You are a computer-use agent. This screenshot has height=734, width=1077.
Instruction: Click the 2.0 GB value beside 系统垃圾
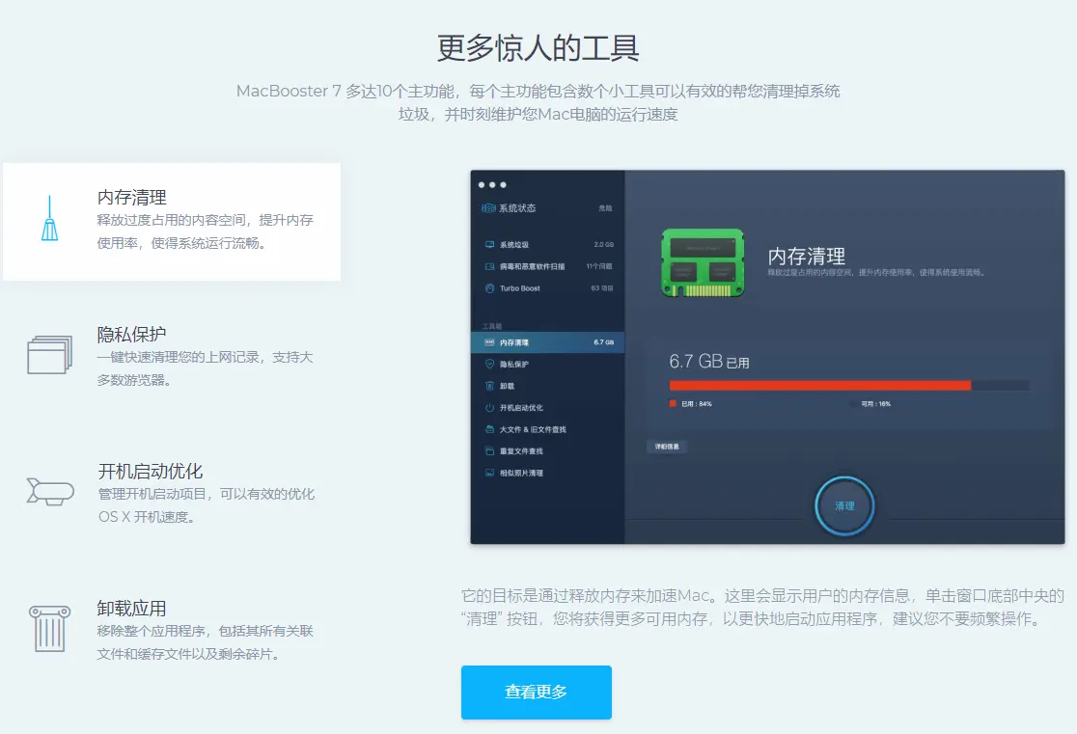pos(604,244)
